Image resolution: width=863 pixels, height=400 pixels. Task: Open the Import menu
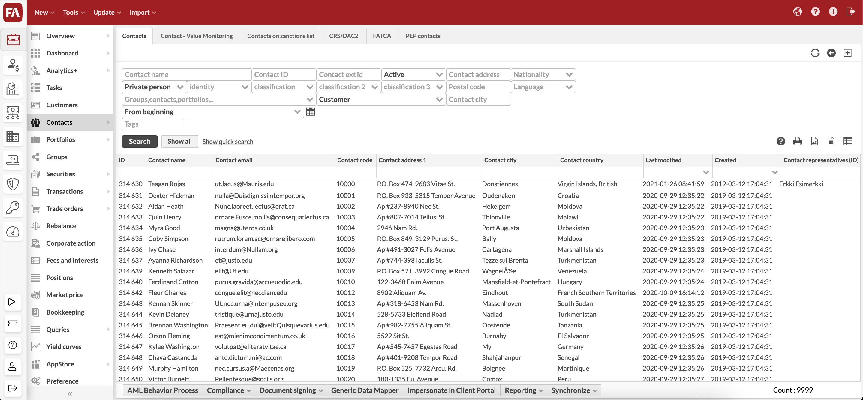143,12
